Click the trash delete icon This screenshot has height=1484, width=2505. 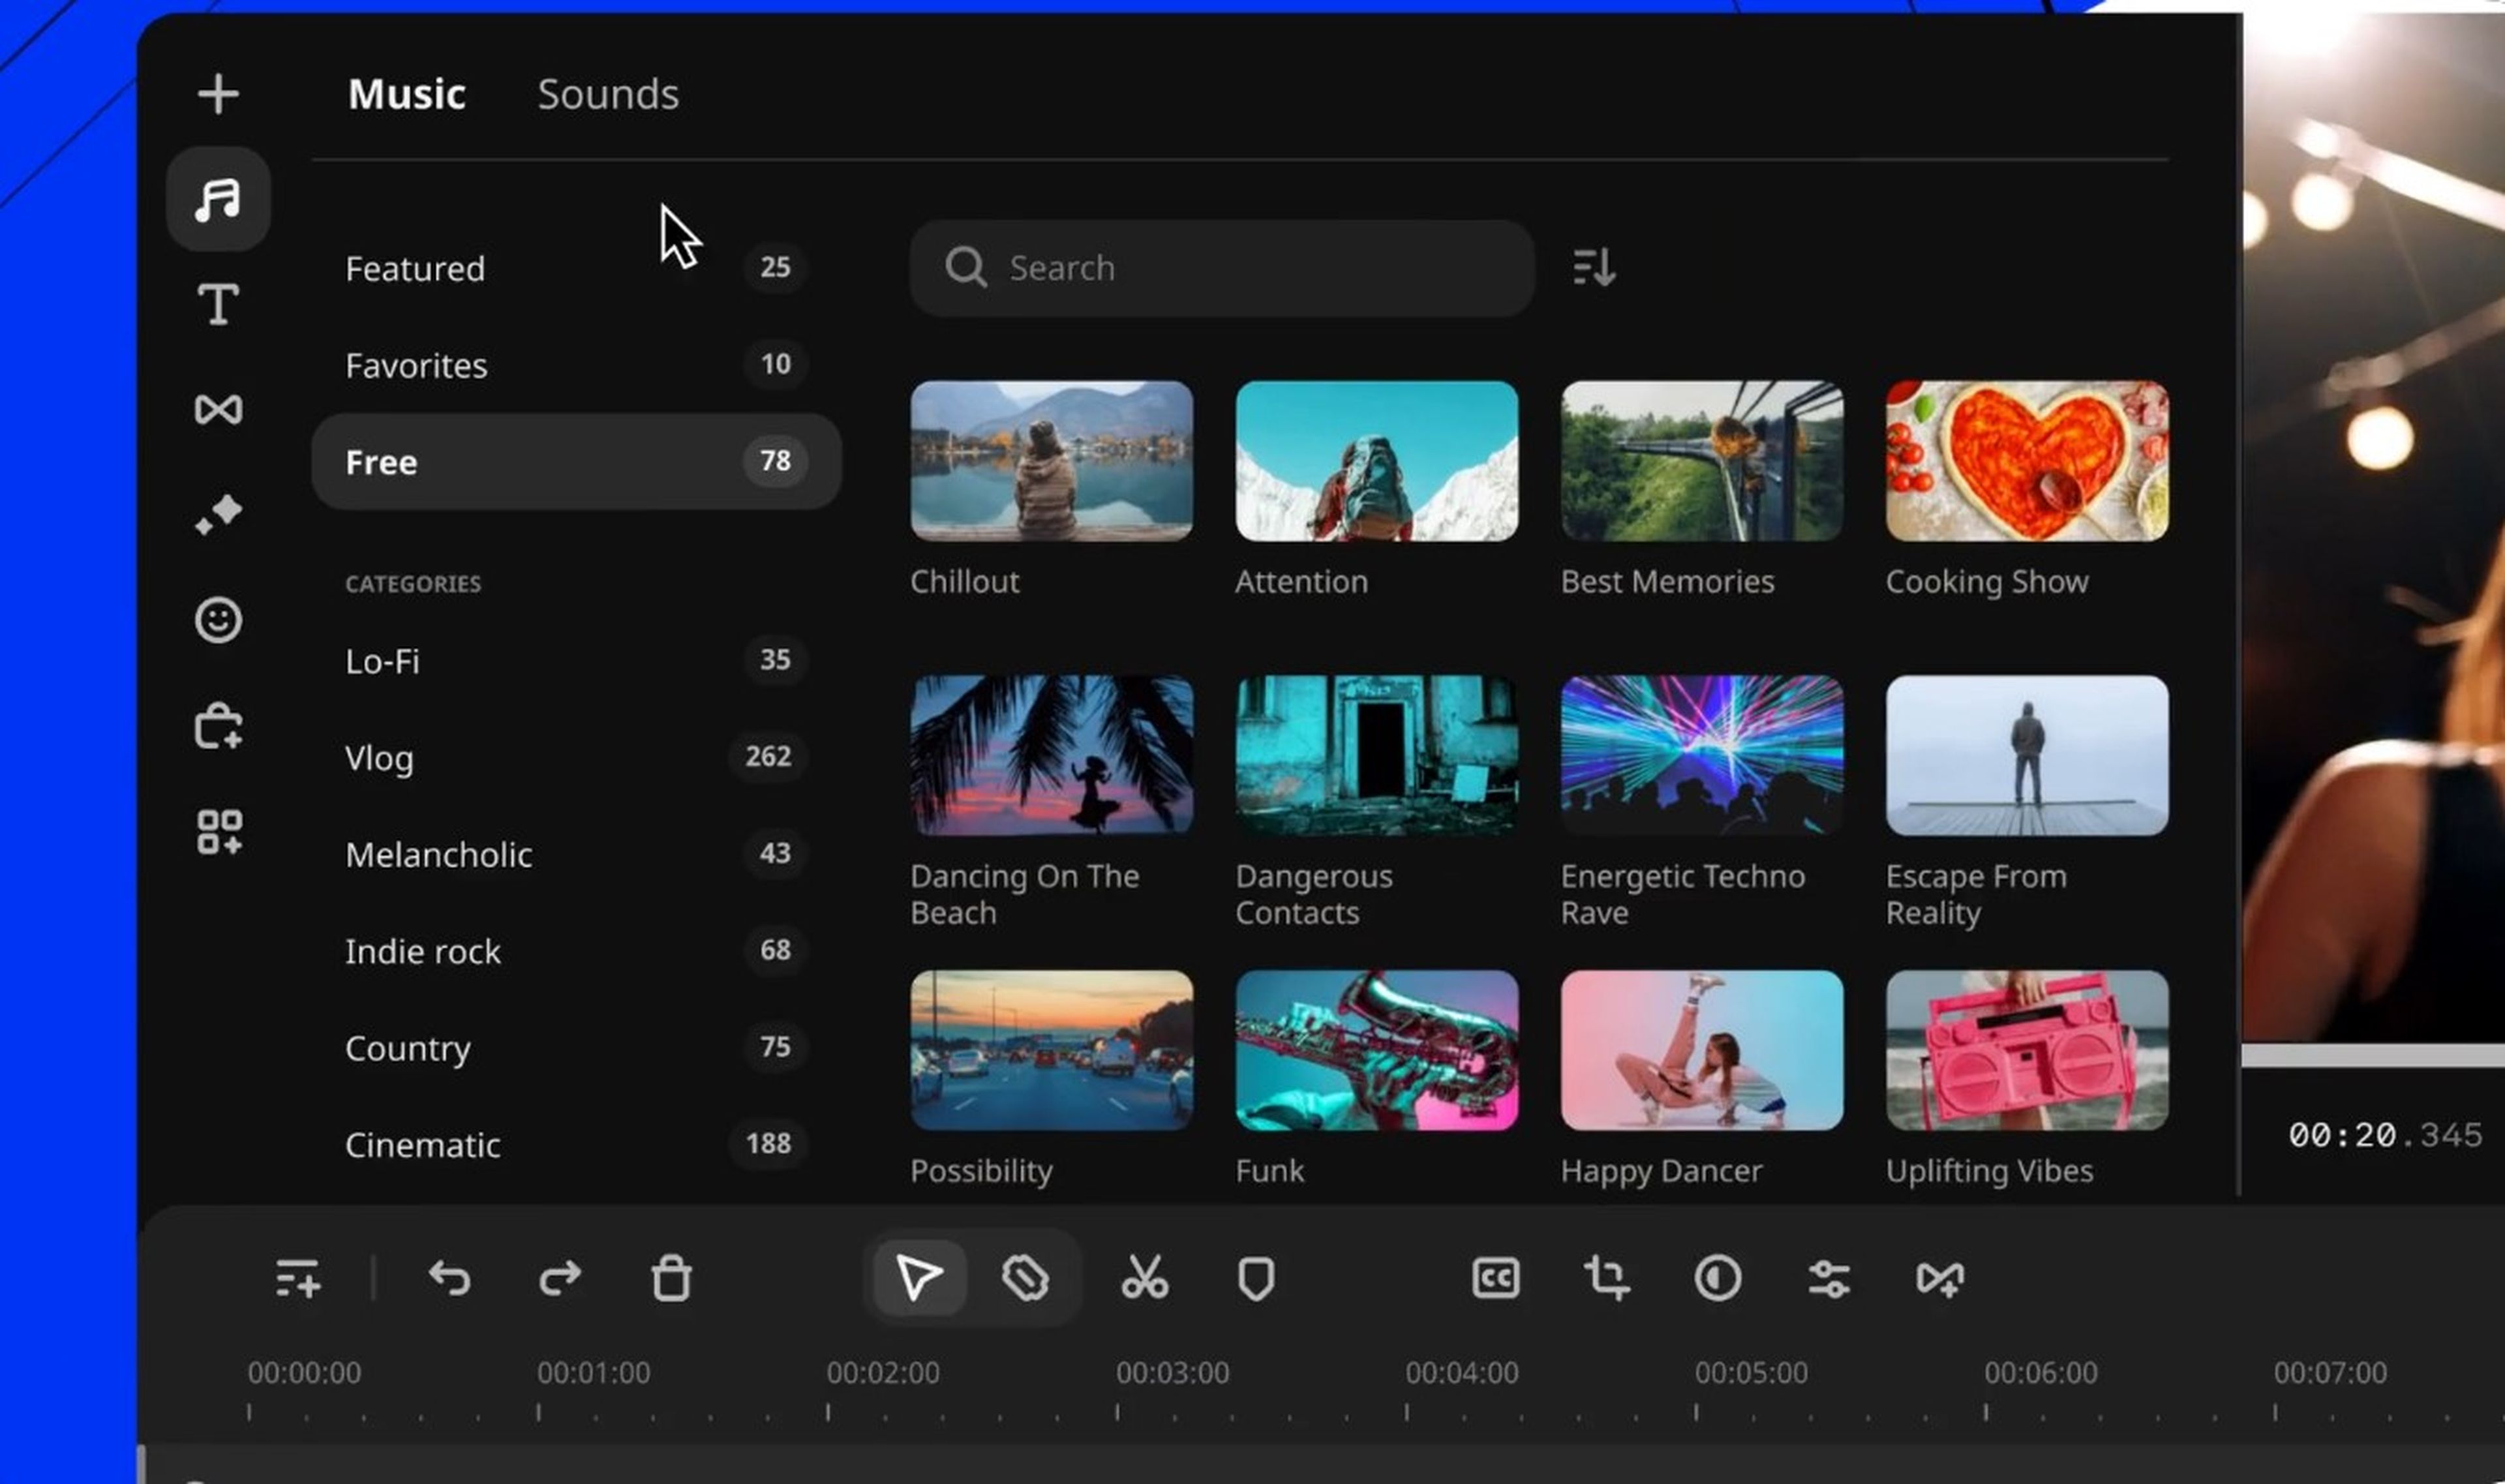coord(671,1278)
